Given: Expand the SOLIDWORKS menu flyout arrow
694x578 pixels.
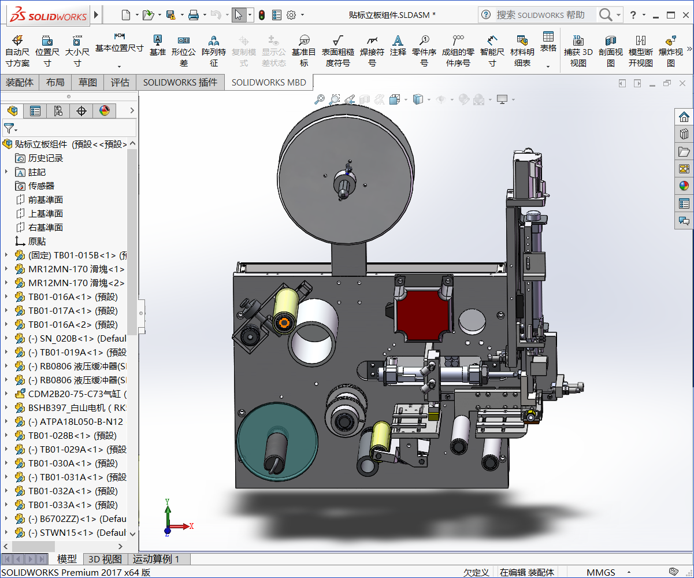Looking at the screenshot, I should tap(96, 14).
